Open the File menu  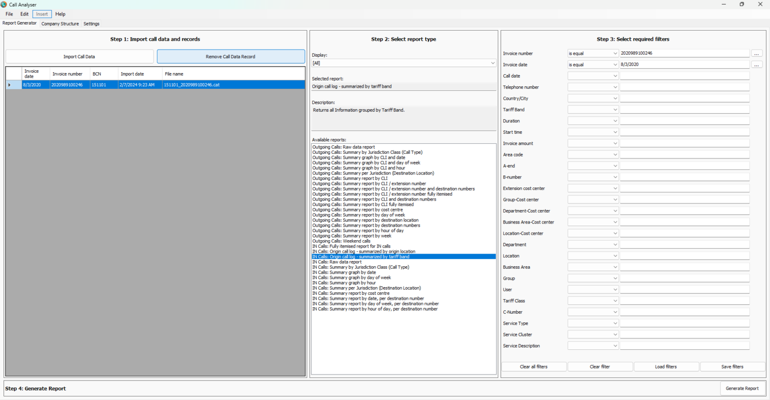coord(10,14)
